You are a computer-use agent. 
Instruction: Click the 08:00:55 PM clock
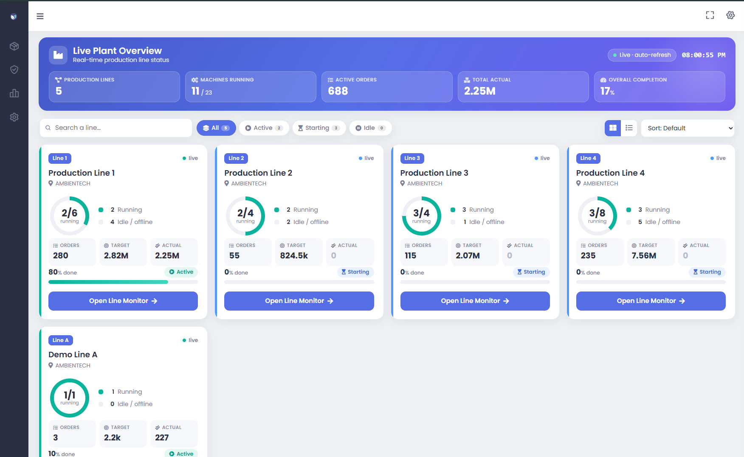(704, 55)
